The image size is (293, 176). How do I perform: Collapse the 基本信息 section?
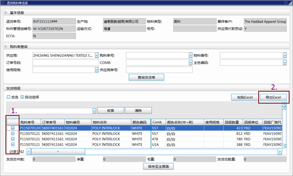point(6,12)
